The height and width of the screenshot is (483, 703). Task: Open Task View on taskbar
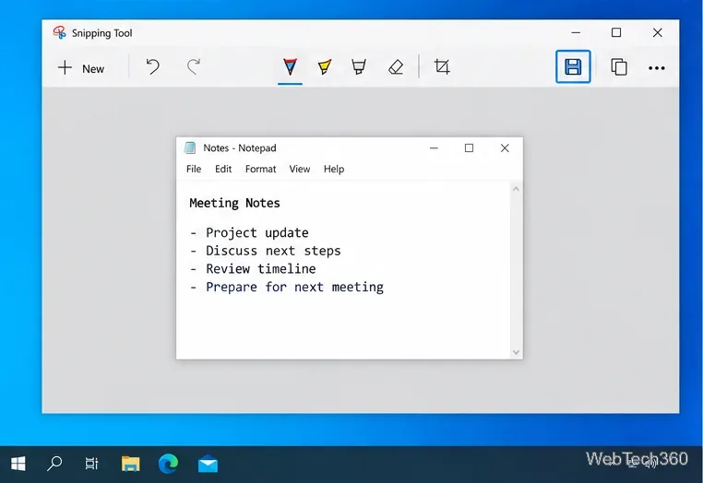[x=91, y=464]
